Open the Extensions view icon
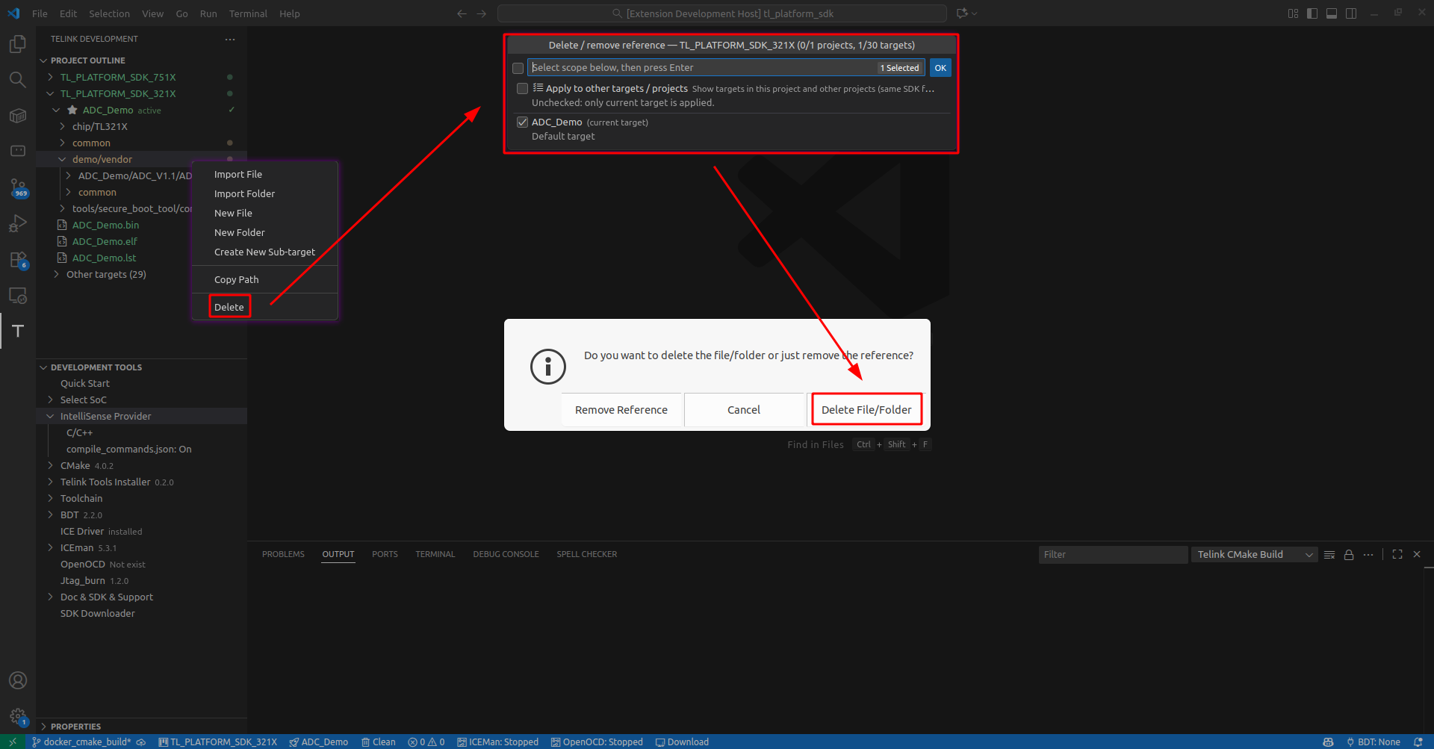 click(18, 260)
